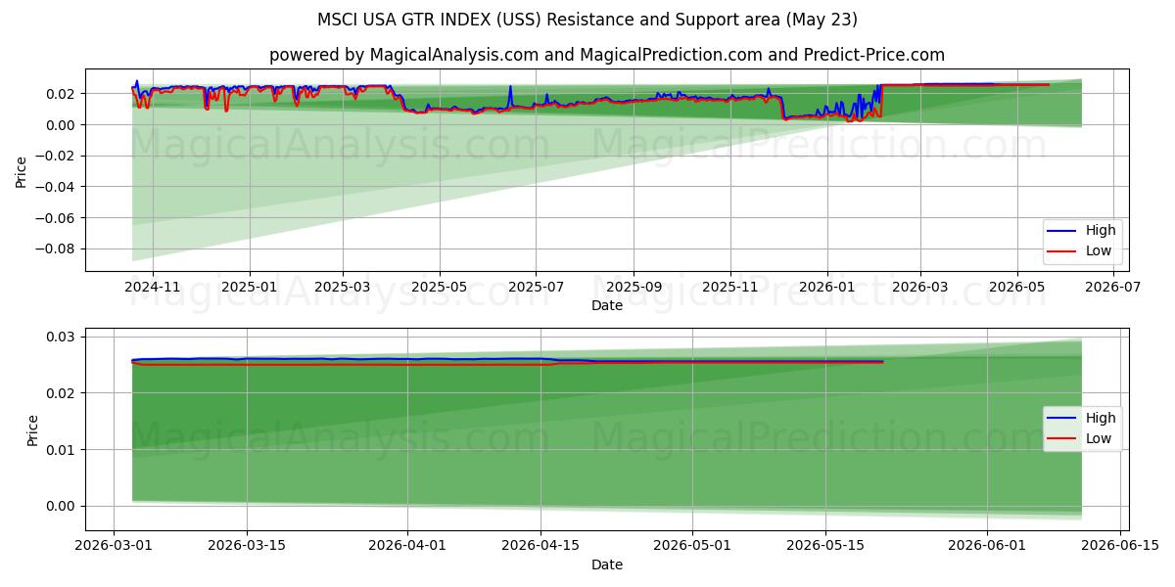Click the '2025-09' x-axis label on the top chart
This screenshot has width=1175, height=587.
click(x=634, y=289)
